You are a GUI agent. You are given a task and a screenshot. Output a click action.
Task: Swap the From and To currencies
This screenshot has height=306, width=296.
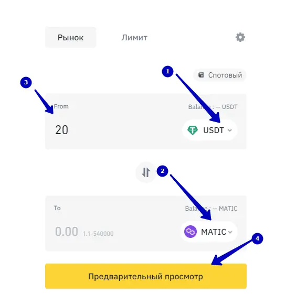tap(146, 172)
